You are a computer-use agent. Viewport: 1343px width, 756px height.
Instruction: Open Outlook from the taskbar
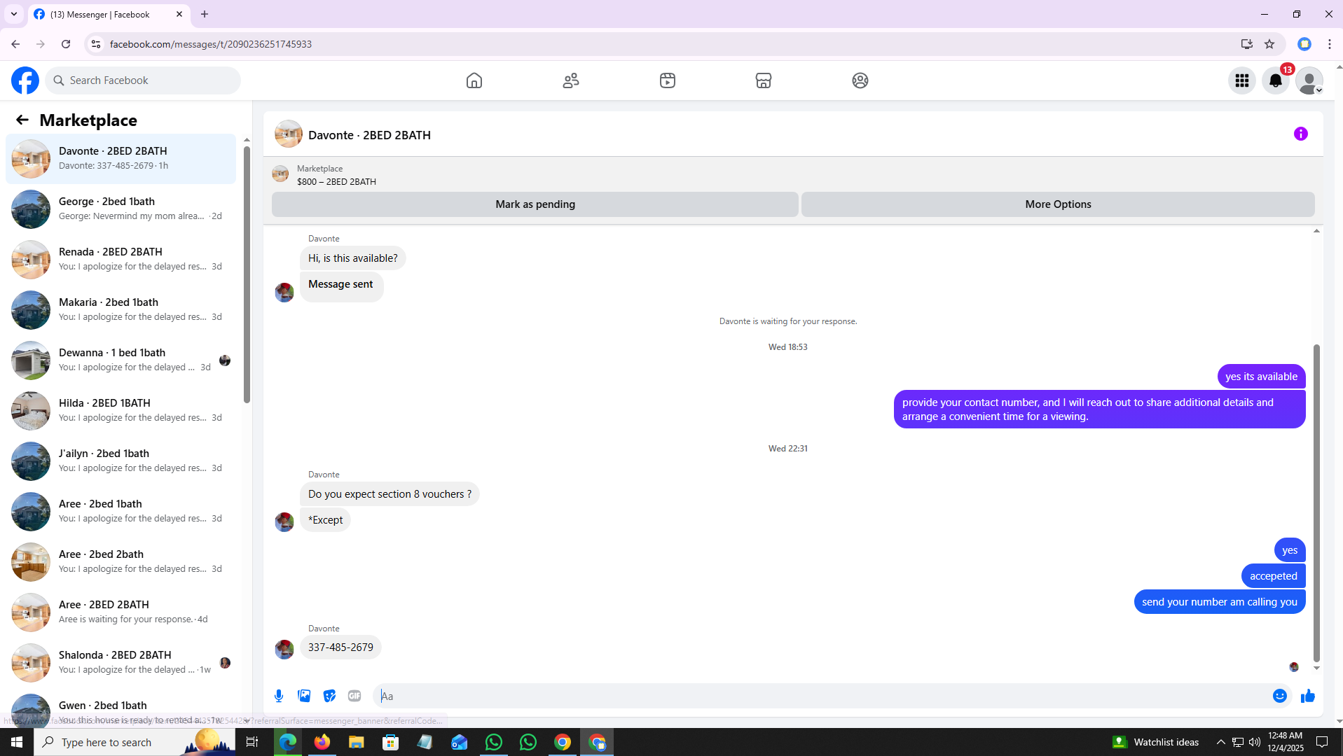click(x=460, y=742)
